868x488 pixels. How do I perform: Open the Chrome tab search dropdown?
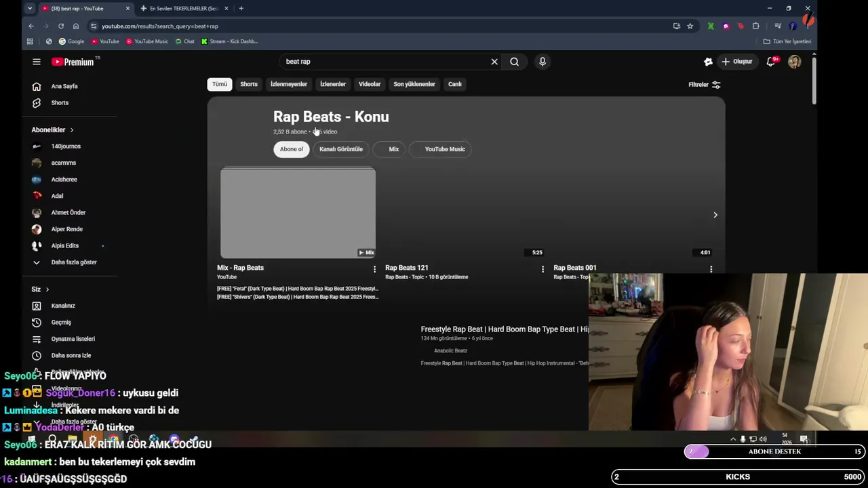coord(30,8)
